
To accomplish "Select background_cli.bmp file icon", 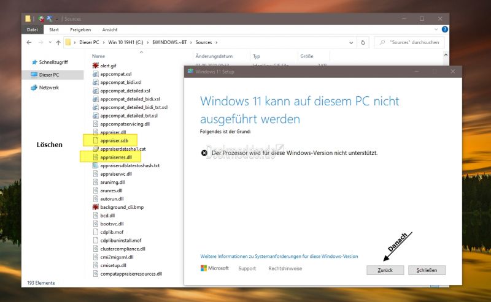I will pos(96,207).
